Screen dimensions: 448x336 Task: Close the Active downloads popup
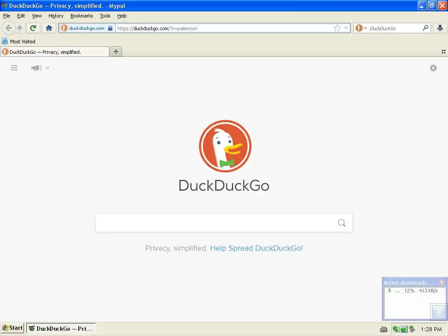pyautogui.click(x=442, y=282)
